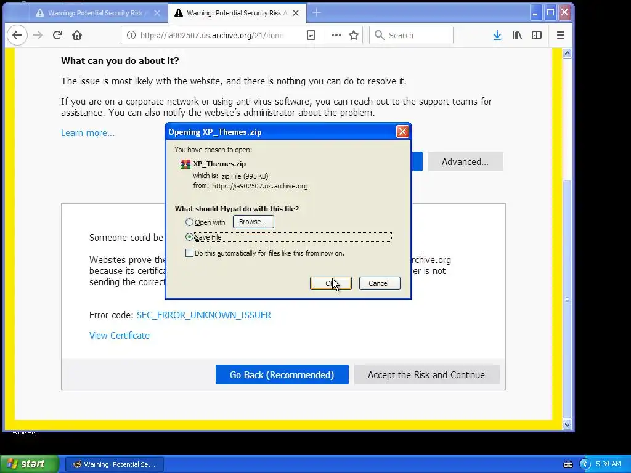Close the first inactive warning tab
The width and height of the screenshot is (631, 473).
[x=157, y=13]
